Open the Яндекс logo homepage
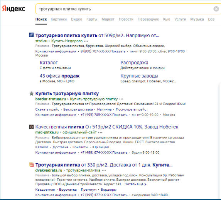Screen dimensions: 221x200 coord(13,9)
